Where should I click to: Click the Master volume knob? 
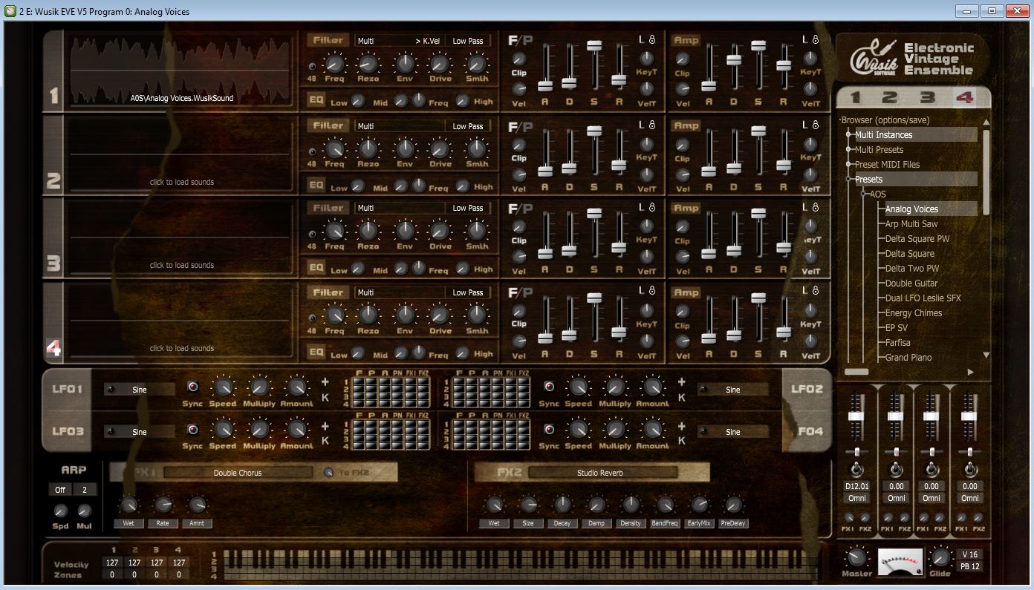(x=856, y=557)
